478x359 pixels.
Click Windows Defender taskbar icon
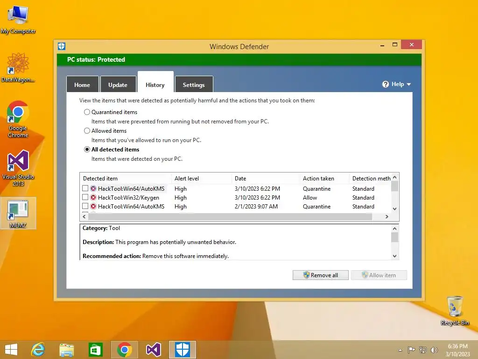coord(183,350)
